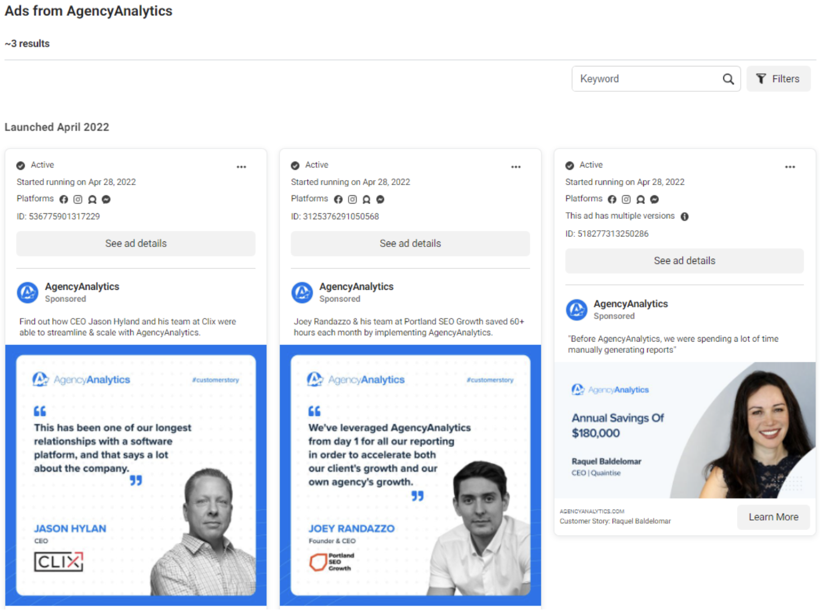Image resolution: width=820 pixels, height=610 pixels.
Task: Open 'Annual Savings Of $180,000' ad image
Action: (685, 430)
